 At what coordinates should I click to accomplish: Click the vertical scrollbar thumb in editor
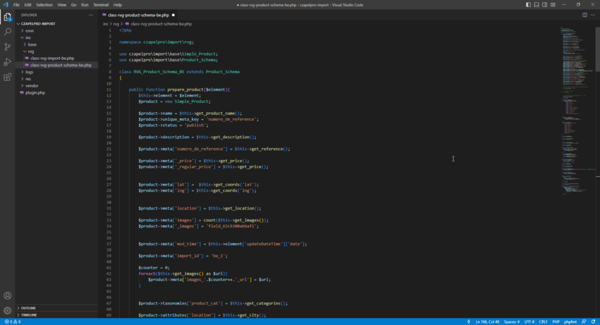pyautogui.click(x=598, y=49)
